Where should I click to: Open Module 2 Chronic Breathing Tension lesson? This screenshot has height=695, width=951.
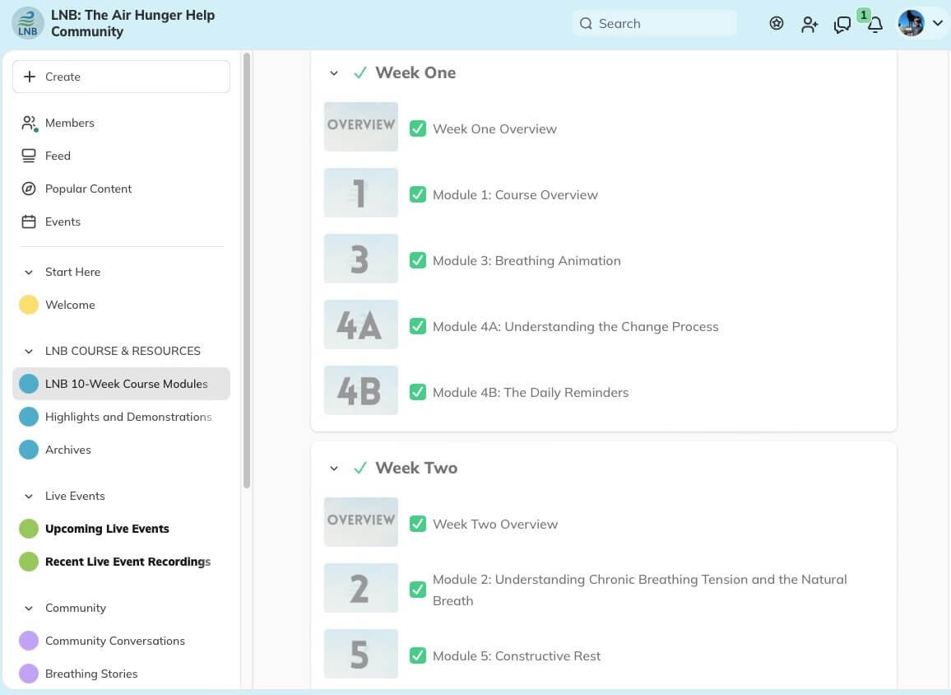(640, 590)
